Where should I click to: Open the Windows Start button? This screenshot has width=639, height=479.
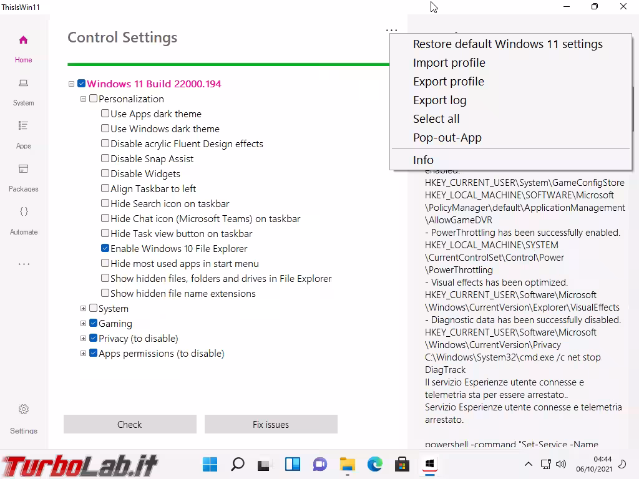(x=210, y=464)
